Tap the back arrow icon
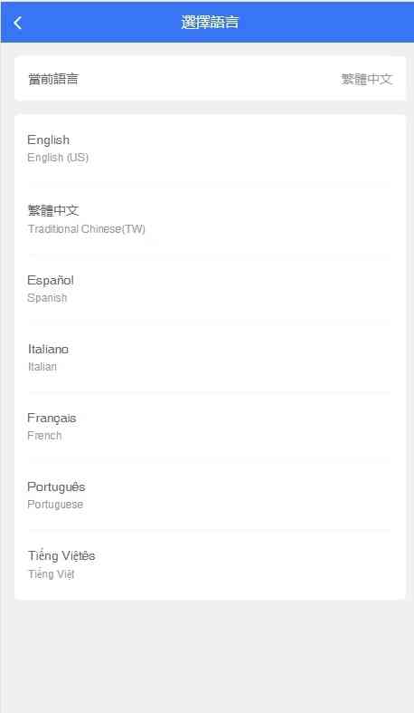Screen dimensions: 414x713 coord(18,23)
